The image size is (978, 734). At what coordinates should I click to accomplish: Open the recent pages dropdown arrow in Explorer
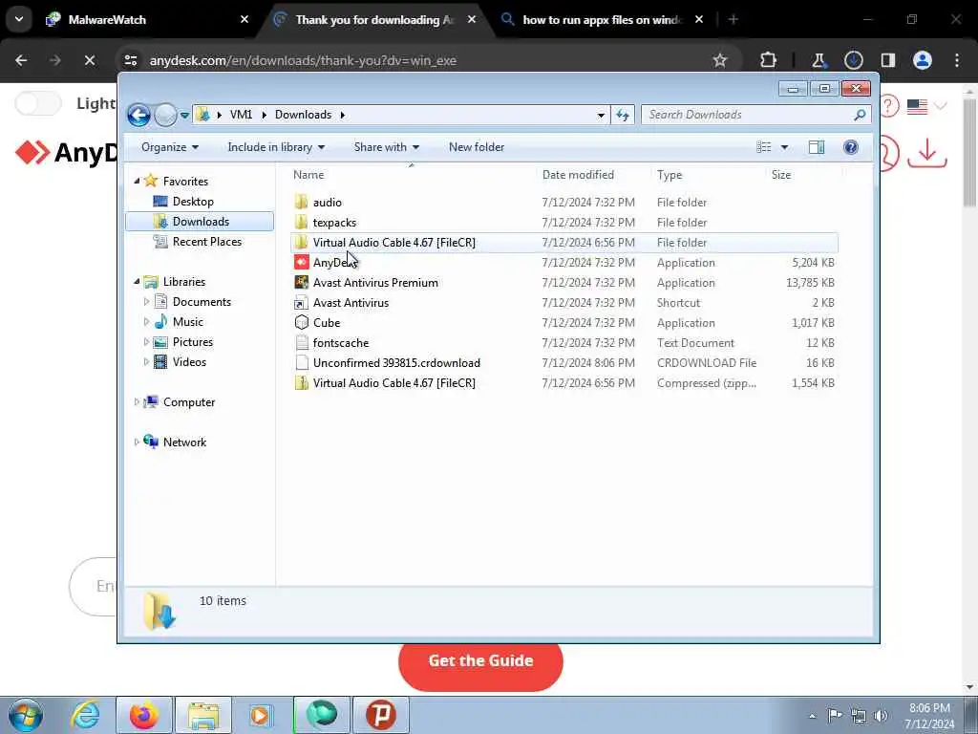pyautogui.click(x=184, y=116)
